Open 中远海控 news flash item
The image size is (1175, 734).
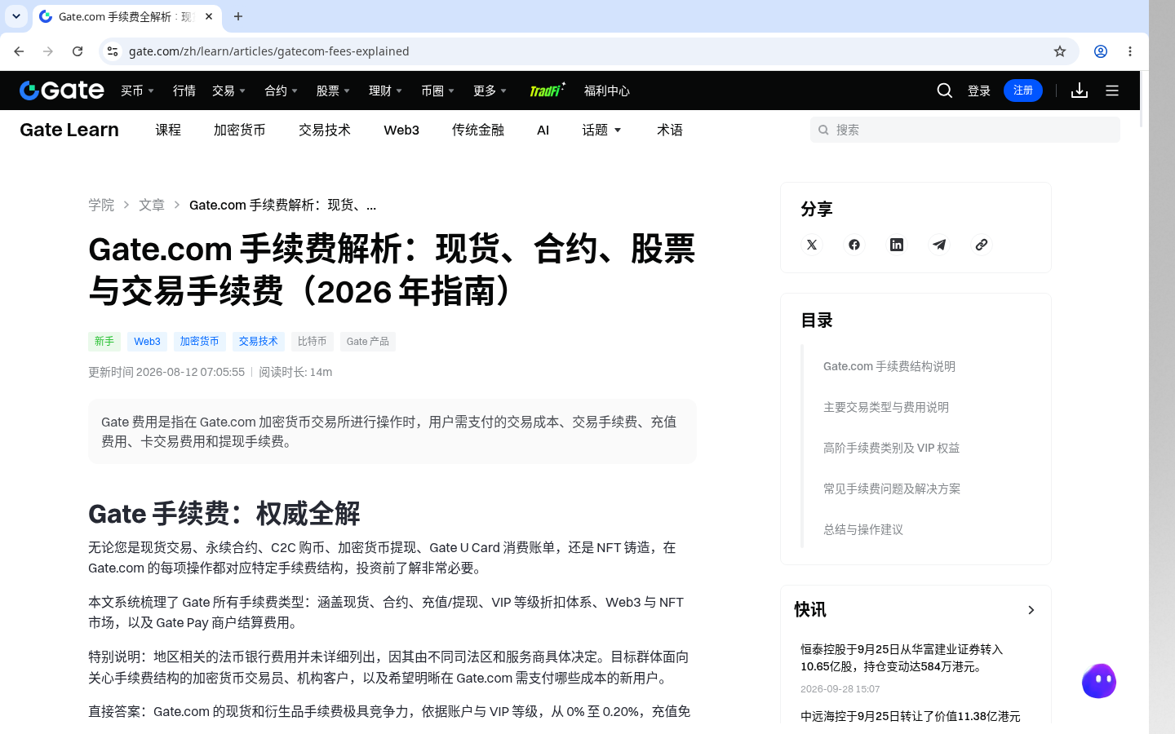pyautogui.click(x=911, y=716)
